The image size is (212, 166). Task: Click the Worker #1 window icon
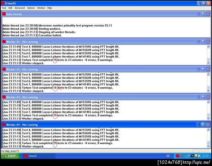(x=4, y=41)
